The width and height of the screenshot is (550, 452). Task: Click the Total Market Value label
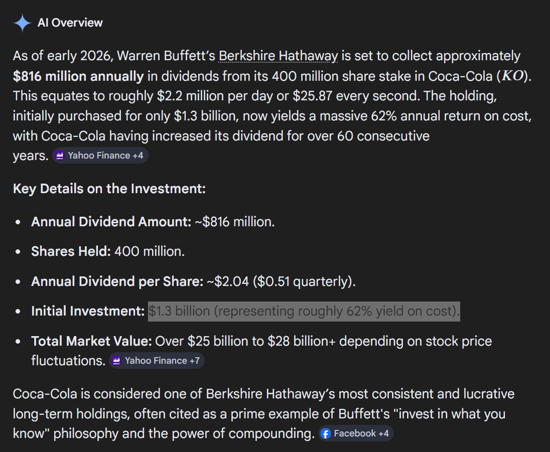tap(91, 341)
